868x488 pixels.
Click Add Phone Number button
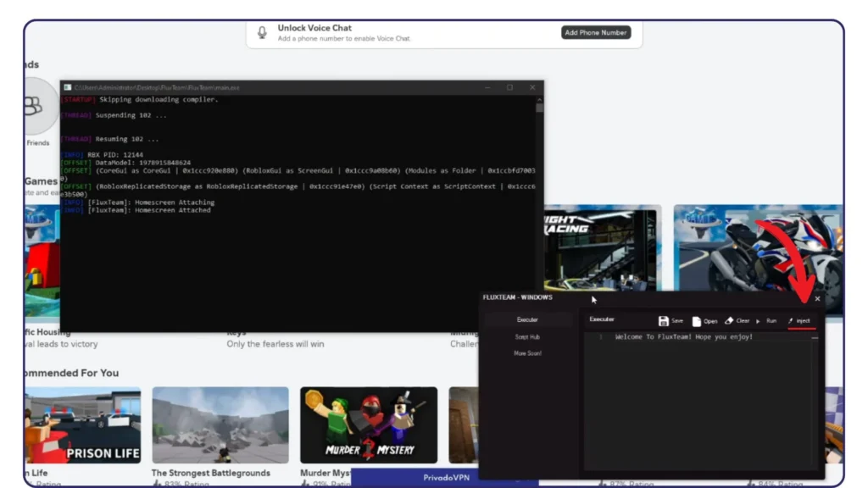[596, 33]
